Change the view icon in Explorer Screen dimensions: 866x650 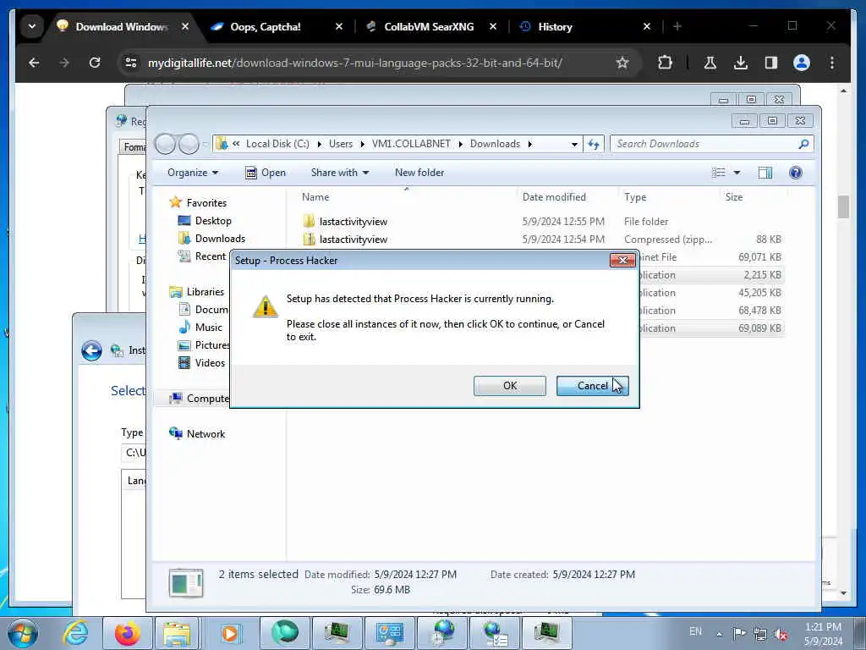pyautogui.click(x=719, y=173)
